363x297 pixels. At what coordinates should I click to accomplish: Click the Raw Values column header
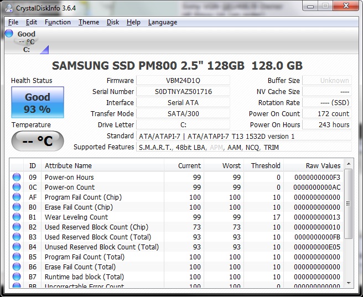tap(313, 165)
